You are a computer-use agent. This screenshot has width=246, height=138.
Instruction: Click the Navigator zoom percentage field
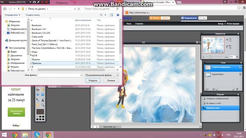233,57
